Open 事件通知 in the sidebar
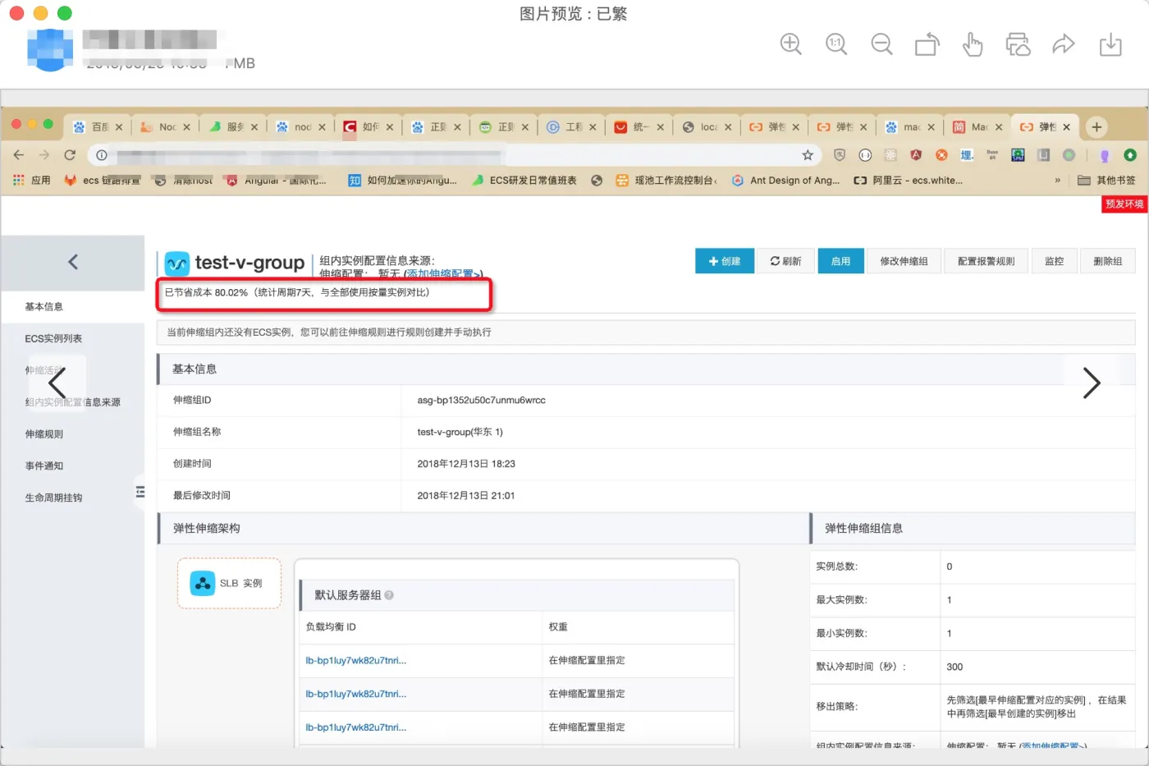 [44, 466]
